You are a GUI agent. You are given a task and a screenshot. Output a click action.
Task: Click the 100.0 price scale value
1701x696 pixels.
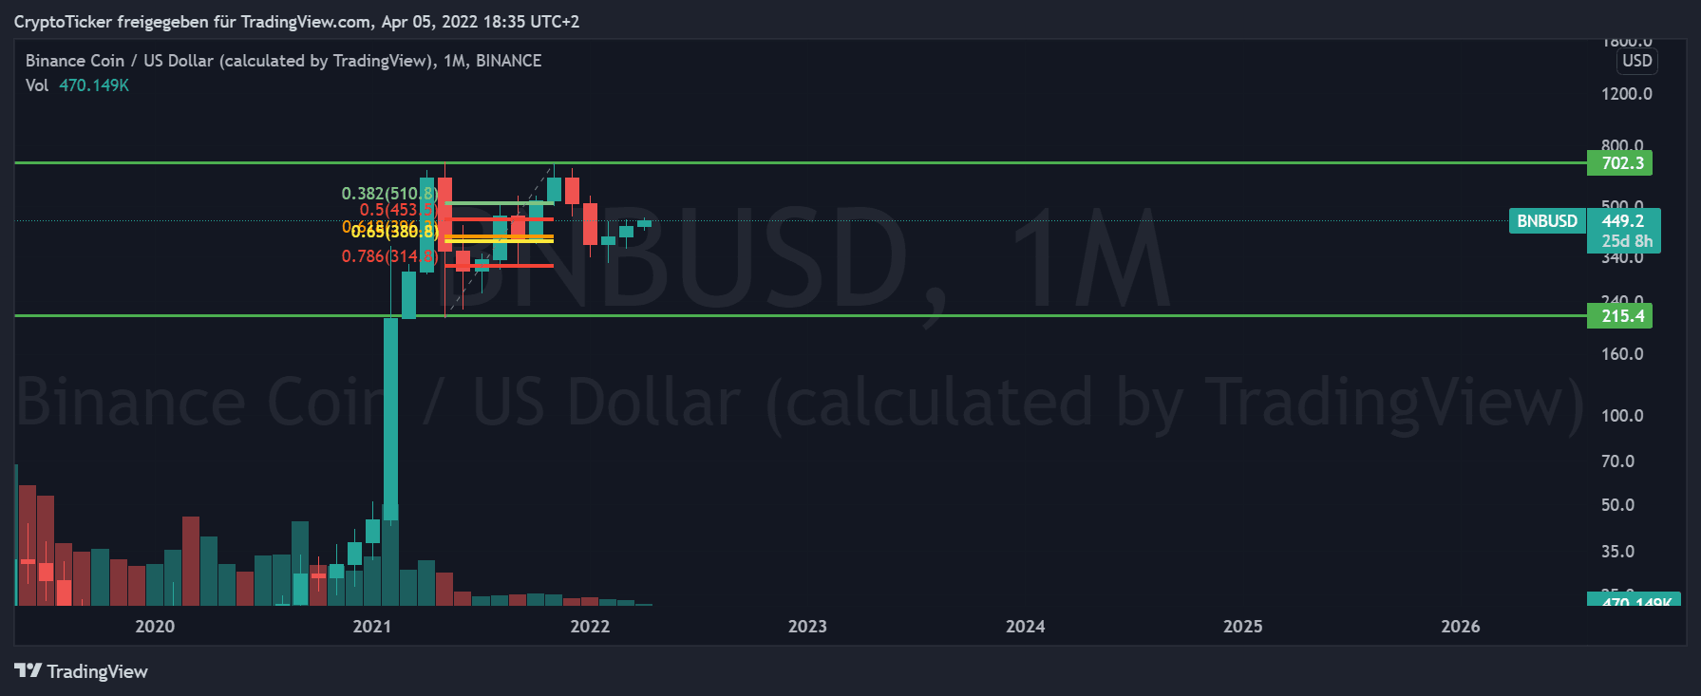(1621, 416)
